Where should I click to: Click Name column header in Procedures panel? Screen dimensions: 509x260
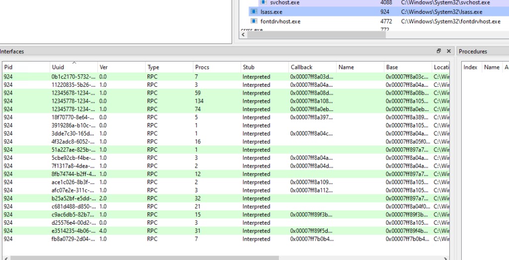click(x=492, y=67)
